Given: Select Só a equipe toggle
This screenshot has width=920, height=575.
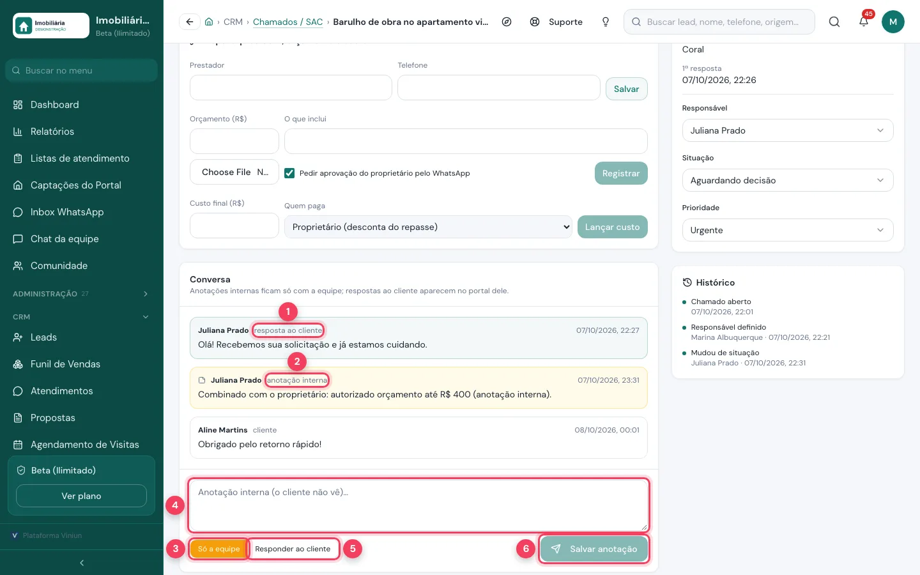Looking at the screenshot, I should click(219, 549).
